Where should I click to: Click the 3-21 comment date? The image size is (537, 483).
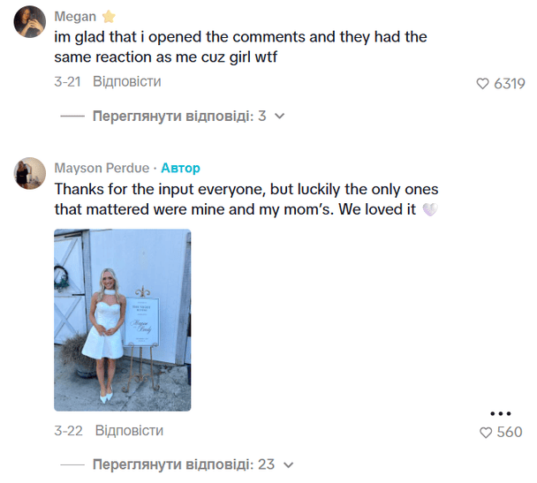click(x=68, y=82)
